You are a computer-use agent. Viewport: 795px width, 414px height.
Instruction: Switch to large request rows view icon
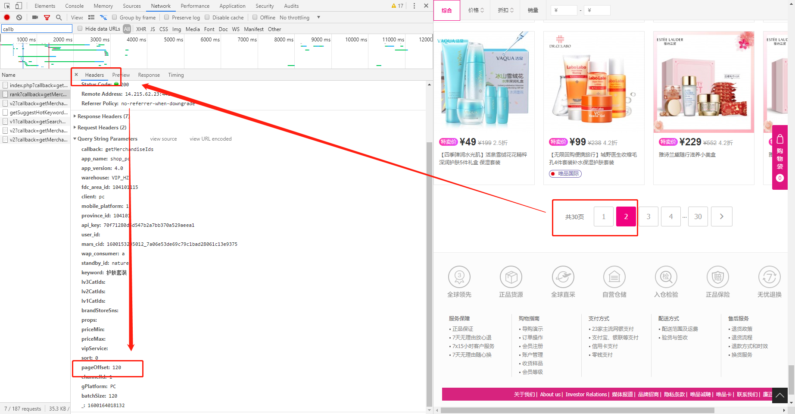91,17
